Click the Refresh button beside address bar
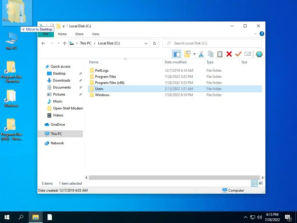The image size is (297, 223). [155, 44]
